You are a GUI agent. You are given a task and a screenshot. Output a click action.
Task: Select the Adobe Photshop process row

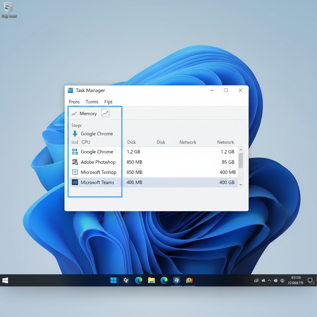click(x=154, y=162)
